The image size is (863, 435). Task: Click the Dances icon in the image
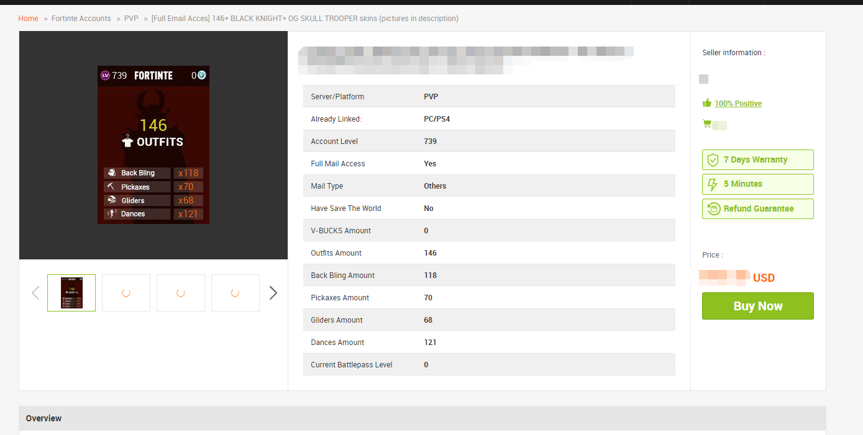(111, 214)
